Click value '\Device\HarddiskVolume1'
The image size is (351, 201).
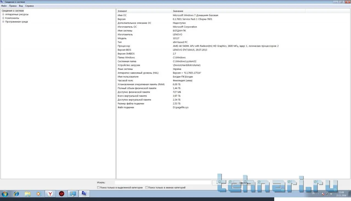coord(187,65)
